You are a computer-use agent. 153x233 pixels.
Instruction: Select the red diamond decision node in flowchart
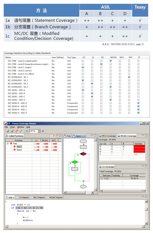coord(83,154)
